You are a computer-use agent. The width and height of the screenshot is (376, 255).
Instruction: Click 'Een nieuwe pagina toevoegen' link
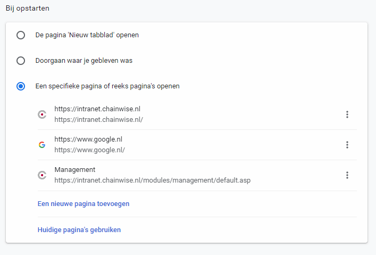click(x=83, y=203)
